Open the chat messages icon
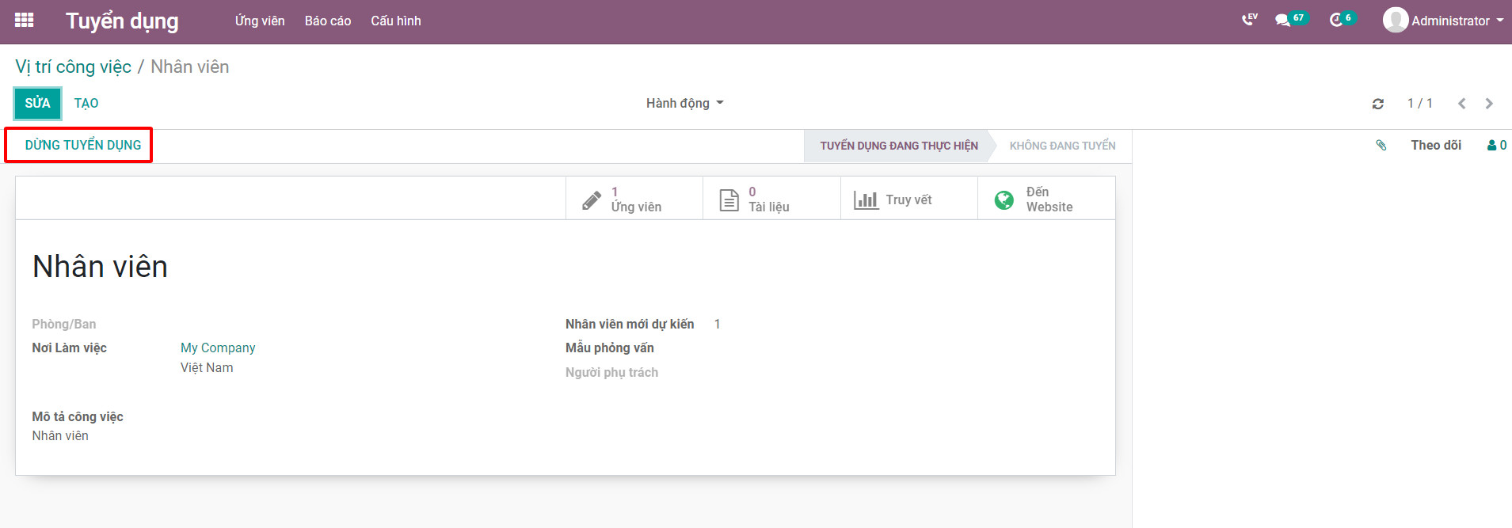Screen dimensions: 1512x528 point(1283,21)
